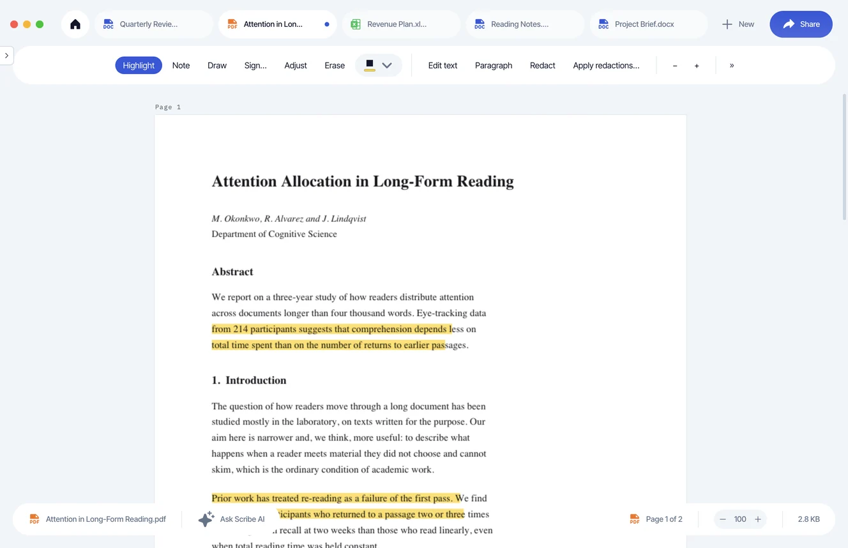Switch to Revenue Plan spreadsheet tab
The image size is (848, 548).
click(x=401, y=24)
